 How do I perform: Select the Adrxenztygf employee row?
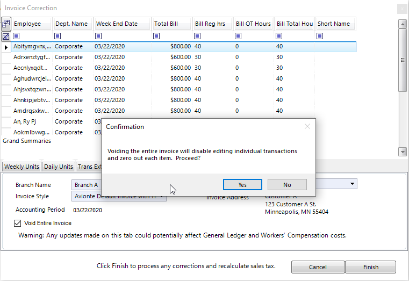coord(183,57)
